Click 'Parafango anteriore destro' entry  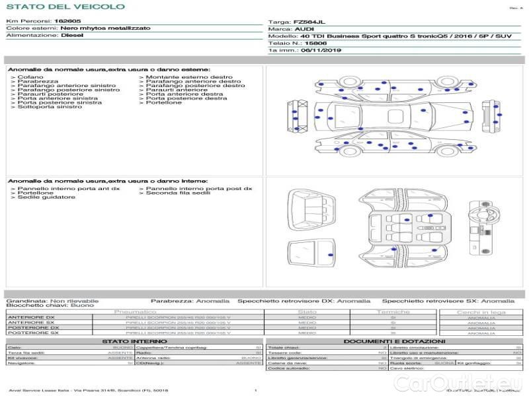[x=193, y=81]
